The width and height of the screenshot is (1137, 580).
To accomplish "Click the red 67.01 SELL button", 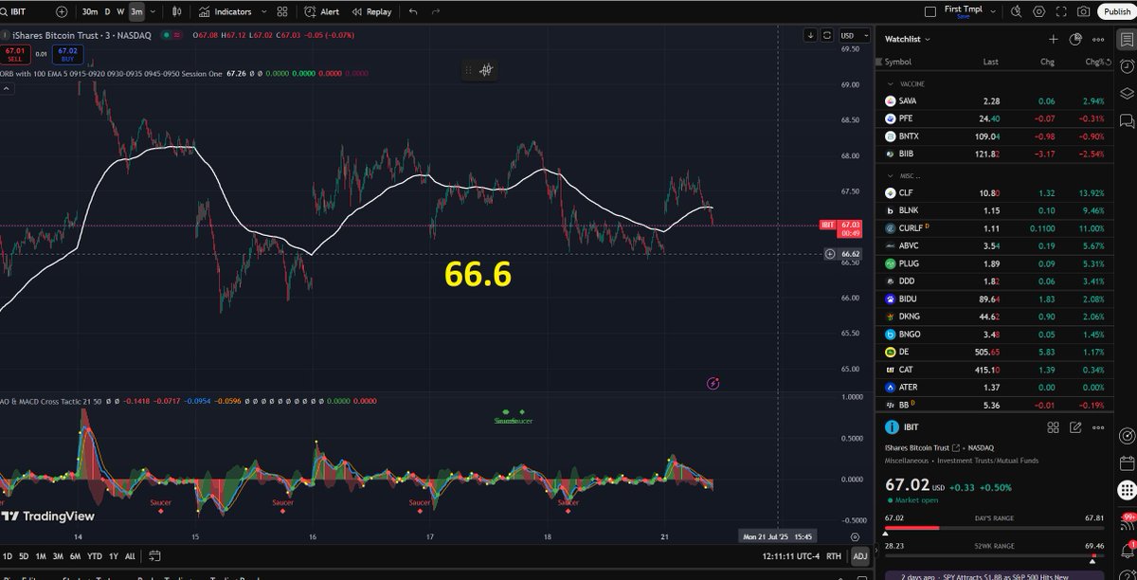I will pyautogui.click(x=14, y=54).
